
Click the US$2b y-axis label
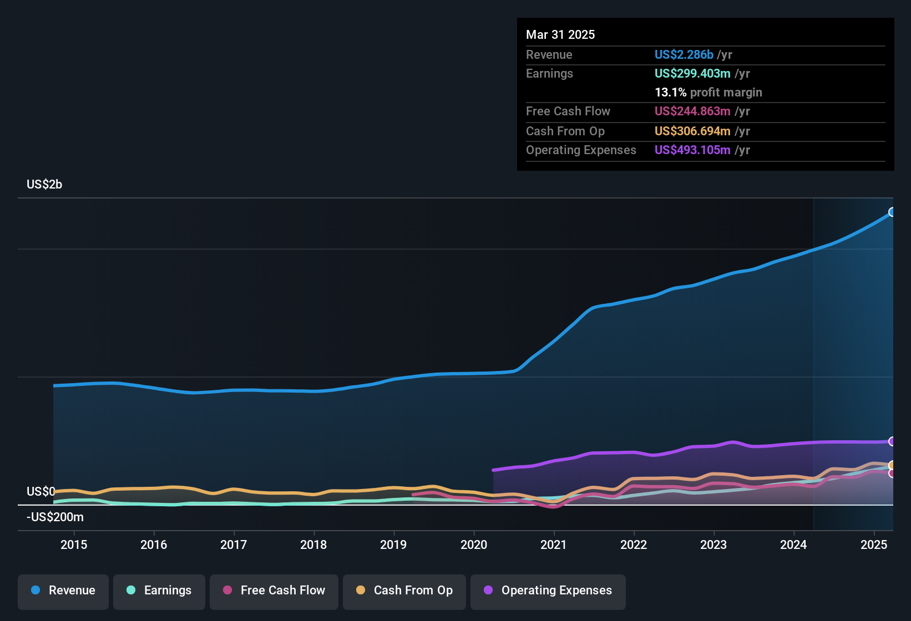tap(44, 185)
